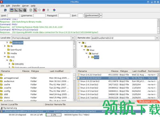Open the Site Manager toolbar icon
160x117 pixels.
coord(5,10)
